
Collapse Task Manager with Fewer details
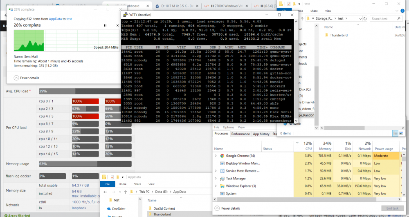pyautogui.click(x=227, y=208)
